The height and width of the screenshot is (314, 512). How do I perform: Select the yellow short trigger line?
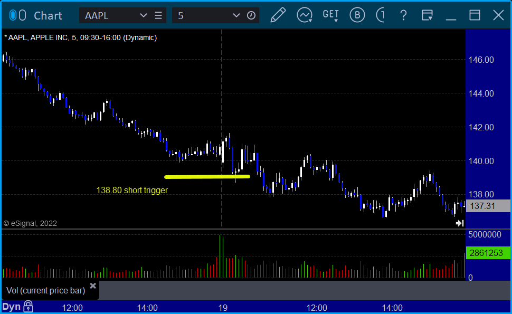coord(207,177)
